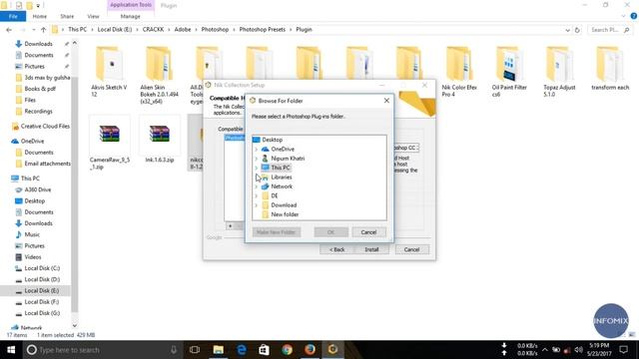Open the File menu tab
This screenshot has height=359, width=639.
(13, 16)
